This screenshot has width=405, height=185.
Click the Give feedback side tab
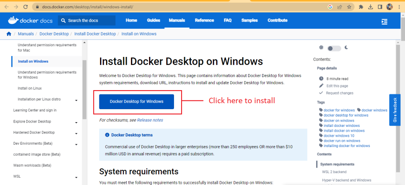(x=395, y=110)
